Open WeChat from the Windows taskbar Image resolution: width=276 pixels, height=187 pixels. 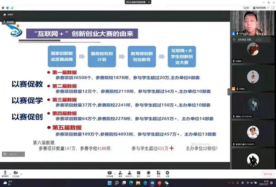point(167,183)
